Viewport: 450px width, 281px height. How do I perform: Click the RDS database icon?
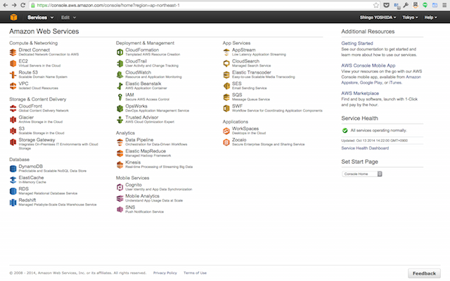tap(13, 191)
